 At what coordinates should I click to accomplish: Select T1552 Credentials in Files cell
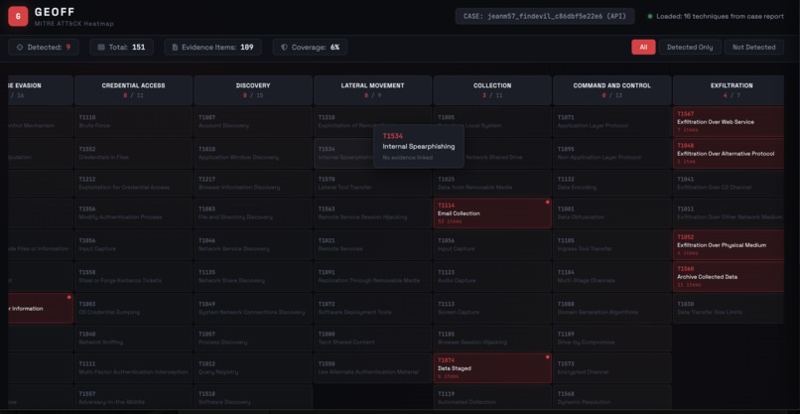point(133,153)
